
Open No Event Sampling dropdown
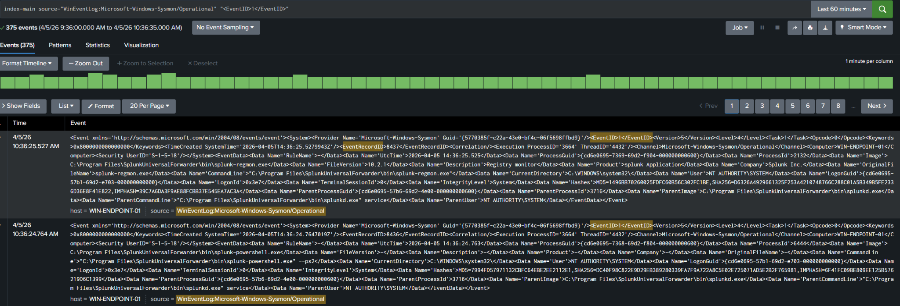coord(226,28)
